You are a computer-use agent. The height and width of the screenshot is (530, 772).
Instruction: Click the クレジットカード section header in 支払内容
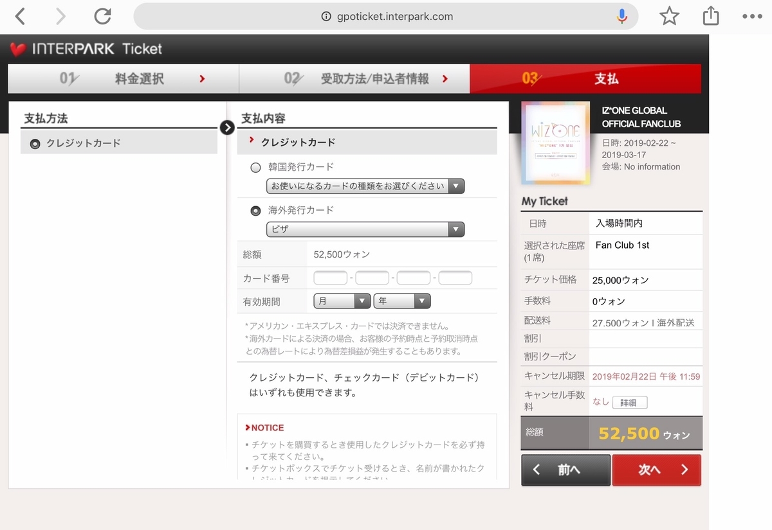tap(367, 142)
